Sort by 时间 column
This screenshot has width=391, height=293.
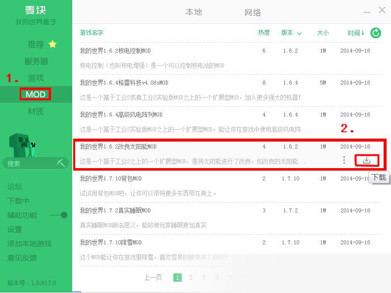[356, 33]
